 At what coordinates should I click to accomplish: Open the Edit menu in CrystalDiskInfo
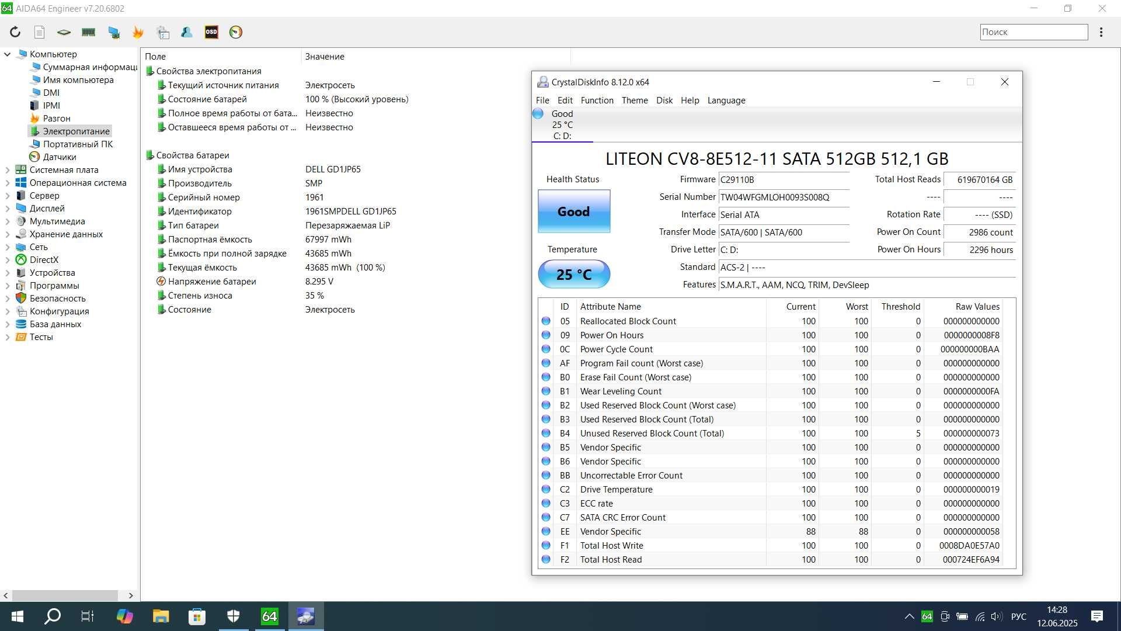pyautogui.click(x=565, y=100)
